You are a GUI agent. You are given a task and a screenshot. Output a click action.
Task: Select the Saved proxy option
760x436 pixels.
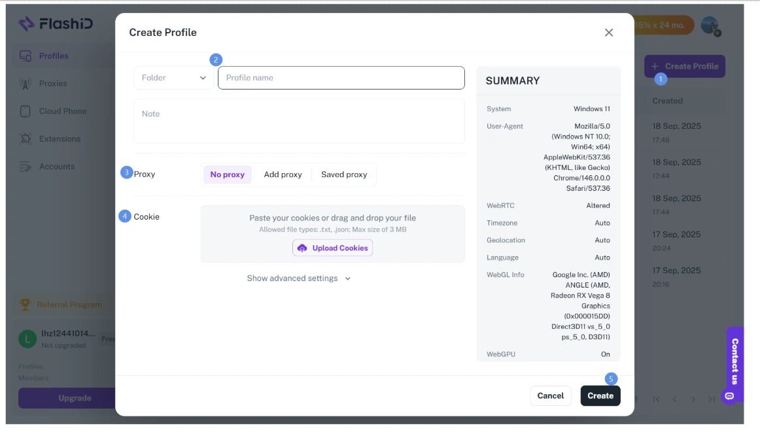(344, 175)
